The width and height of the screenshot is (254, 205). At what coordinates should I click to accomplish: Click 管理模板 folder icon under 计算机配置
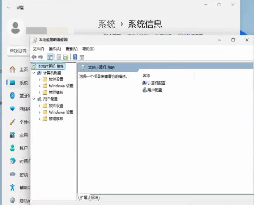click(x=45, y=92)
